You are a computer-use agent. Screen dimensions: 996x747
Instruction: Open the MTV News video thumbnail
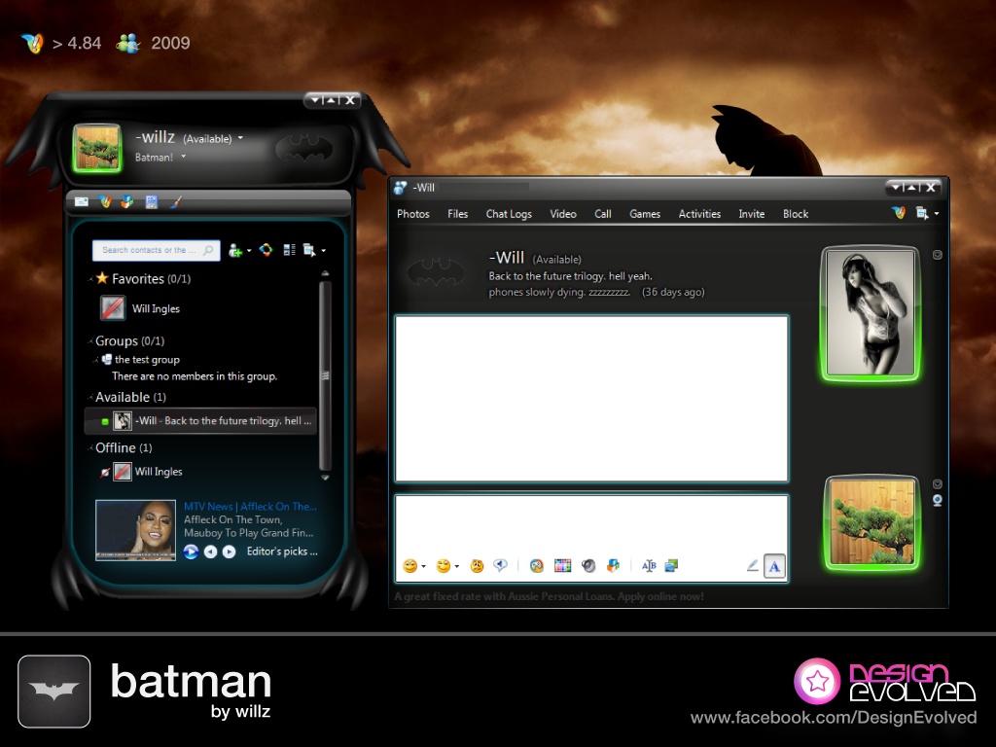[135, 530]
